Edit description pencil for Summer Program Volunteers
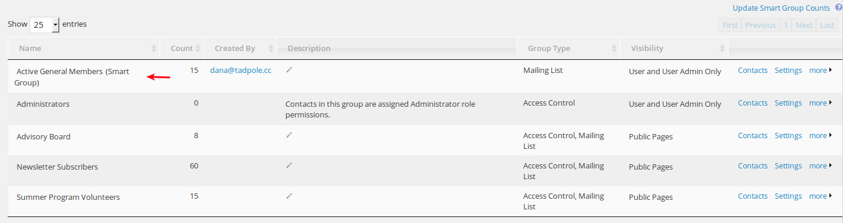The height and width of the screenshot is (223, 843). (289, 196)
